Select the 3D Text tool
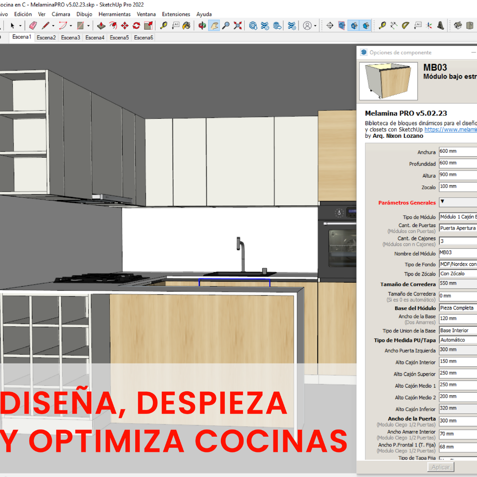This screenshot has width=477, height=477. pyautogui.click(x=440, y=26)
